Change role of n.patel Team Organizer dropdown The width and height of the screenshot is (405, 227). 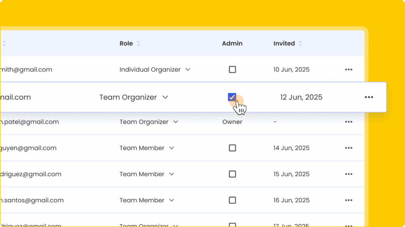tap(176, 122)
